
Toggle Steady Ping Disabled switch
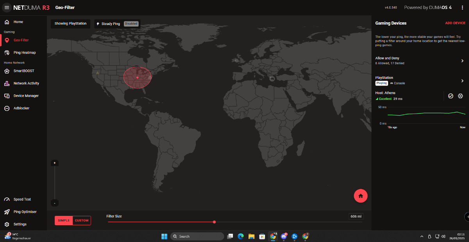point(131,24)
